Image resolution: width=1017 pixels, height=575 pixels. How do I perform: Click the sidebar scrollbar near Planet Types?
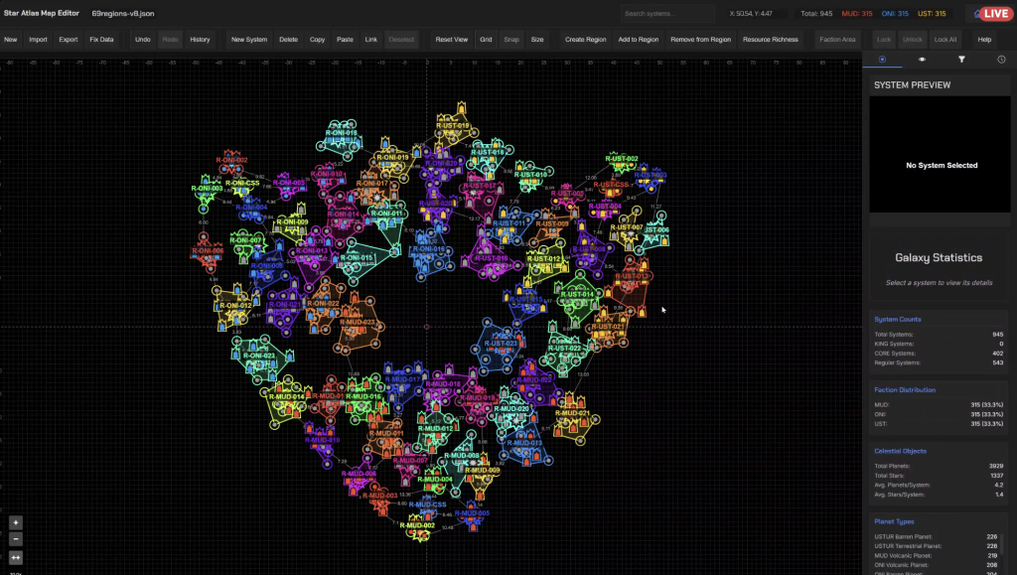pos(1003,542)
